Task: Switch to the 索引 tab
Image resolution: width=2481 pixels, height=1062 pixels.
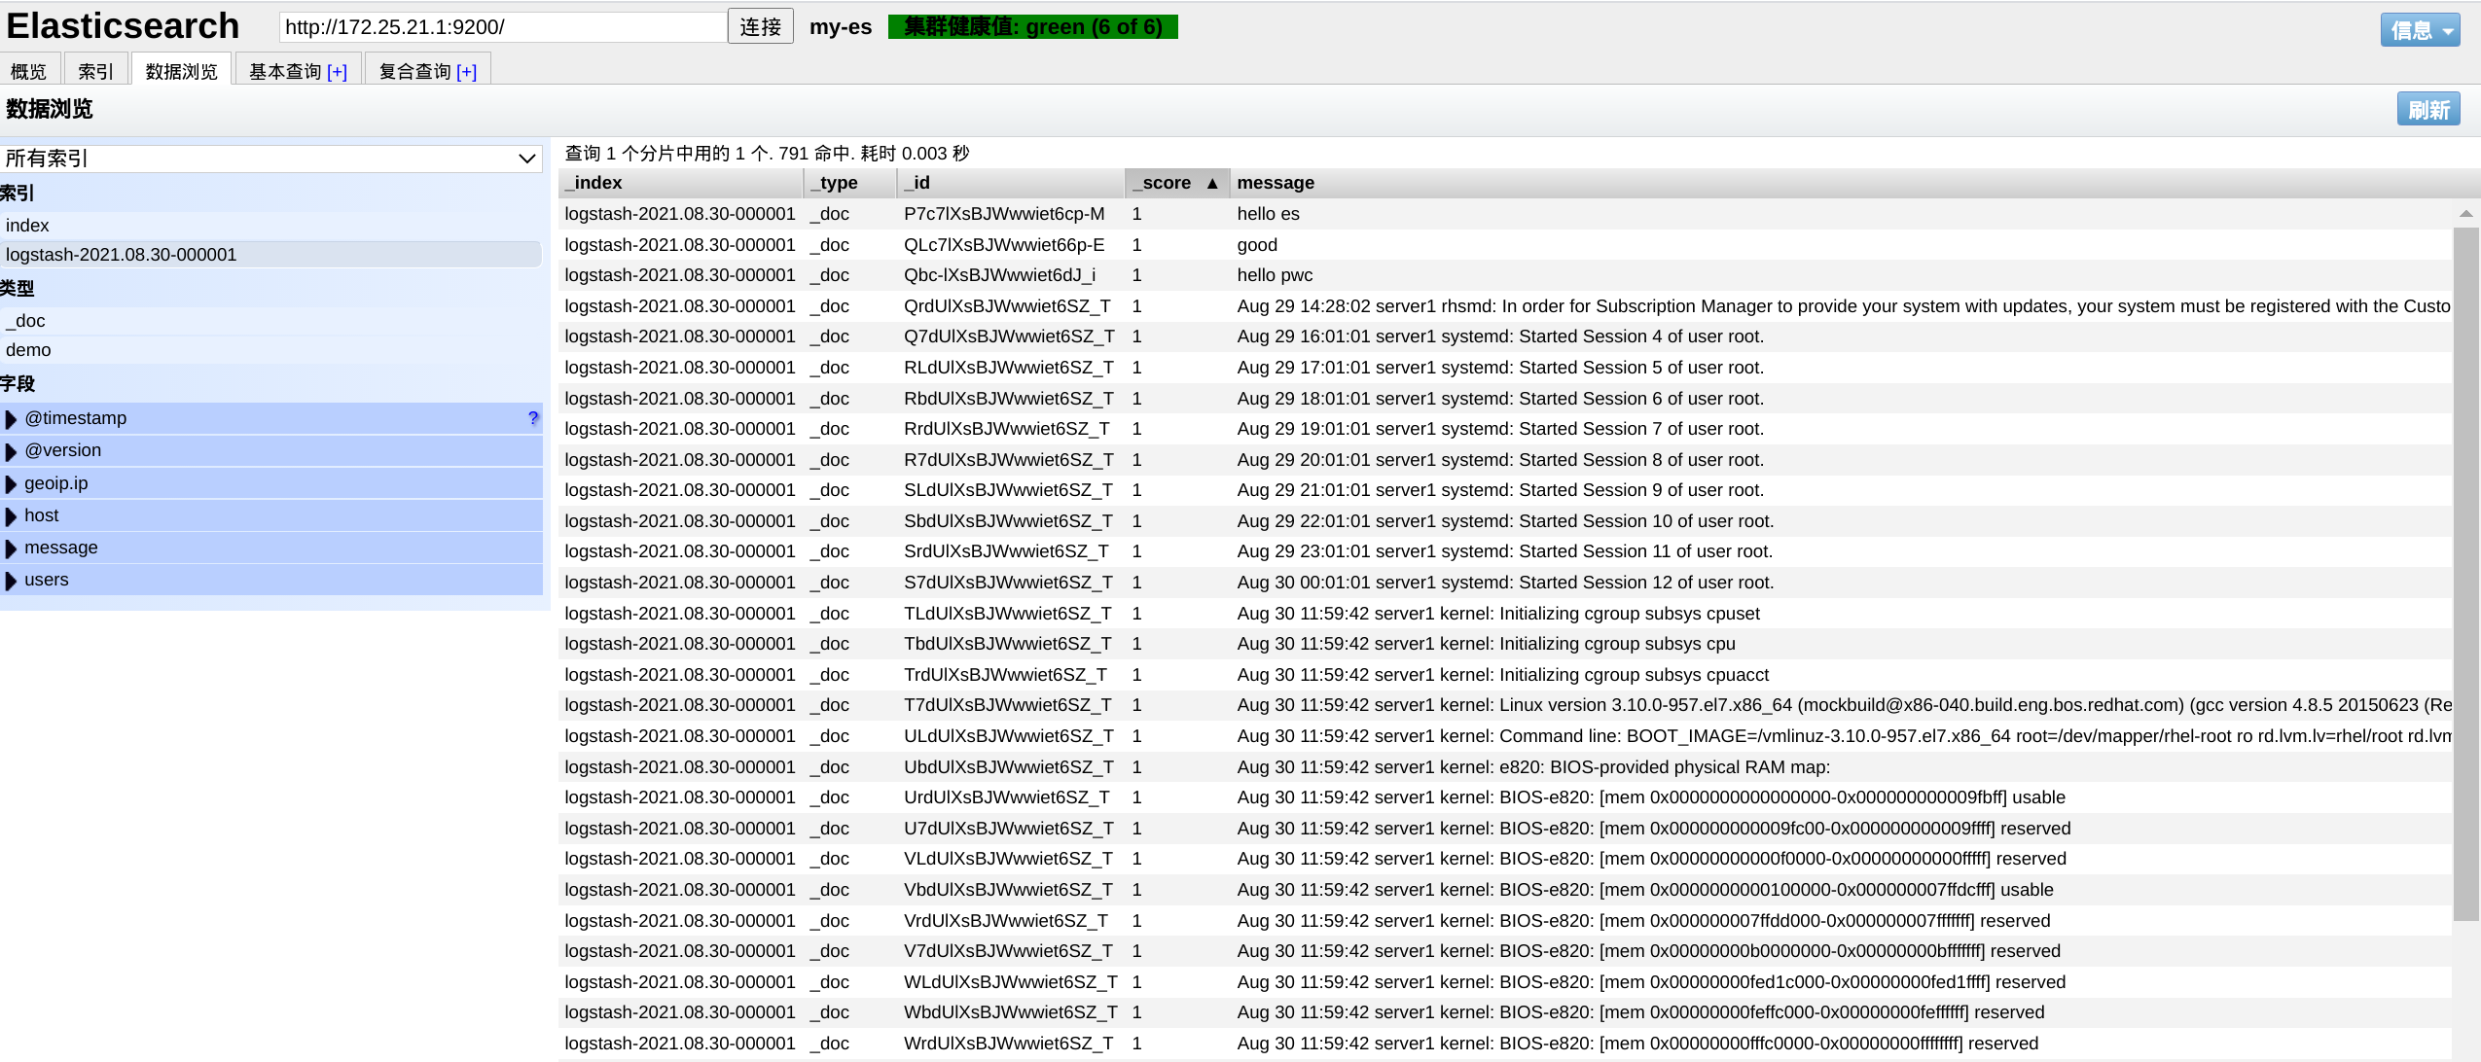Action: pos(95,72)
